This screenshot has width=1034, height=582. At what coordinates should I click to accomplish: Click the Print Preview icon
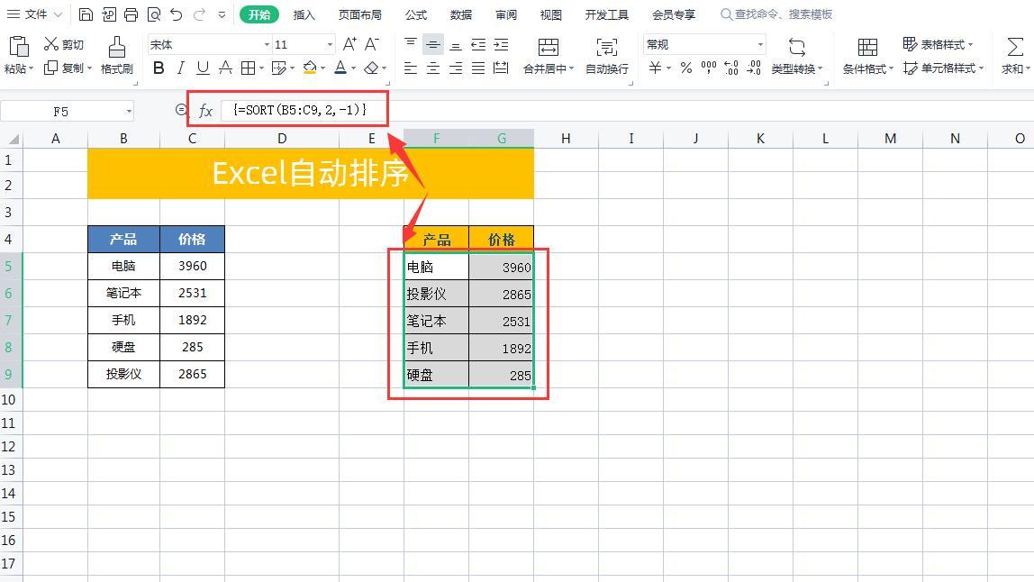click(153, 14)
